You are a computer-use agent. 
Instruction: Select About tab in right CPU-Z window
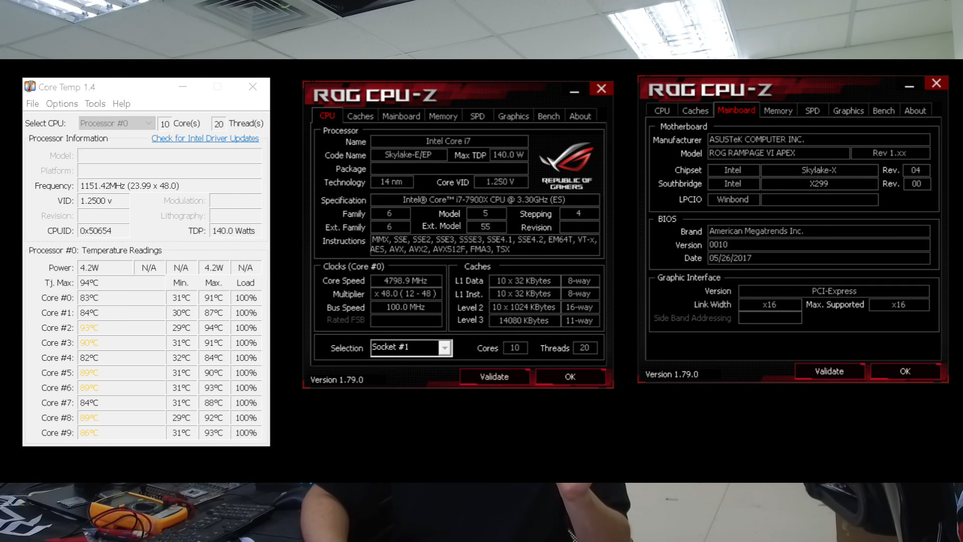pos(915,111)
